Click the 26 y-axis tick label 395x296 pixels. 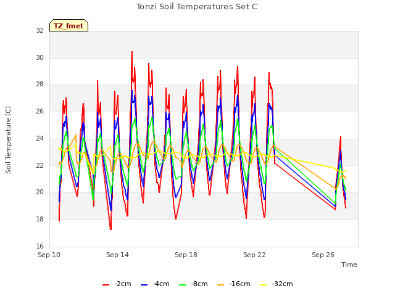click(x=39, y=111)
